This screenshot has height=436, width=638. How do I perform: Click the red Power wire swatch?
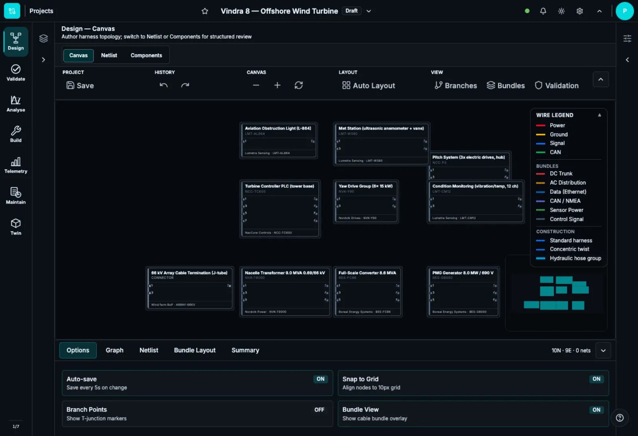(x=541, y=126)
